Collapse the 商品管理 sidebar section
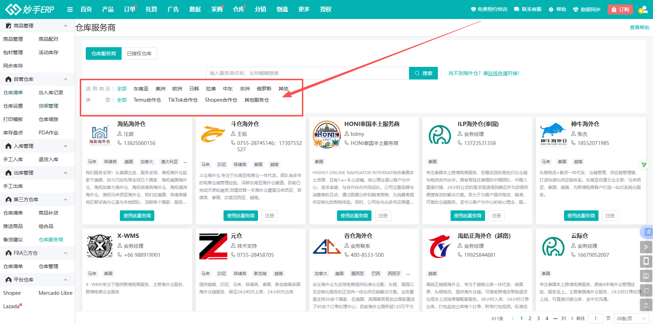The width and height of the screenshot is (653, 324). [x=65, y=25]
